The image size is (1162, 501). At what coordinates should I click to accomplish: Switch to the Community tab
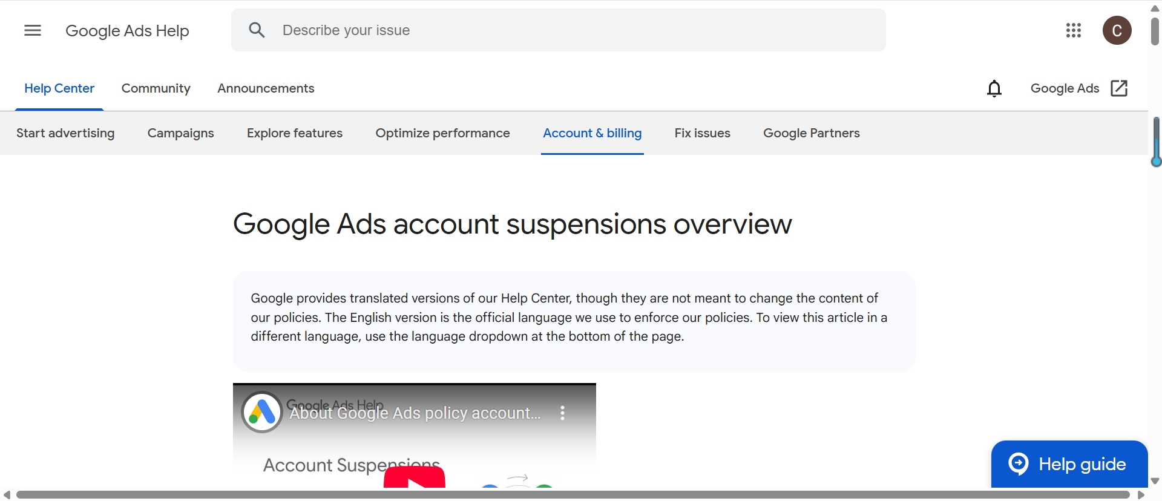(x=156, y=88)
